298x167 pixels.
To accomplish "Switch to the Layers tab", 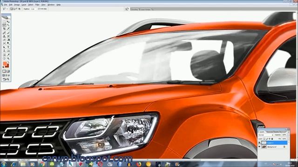I will coord(262,132).
